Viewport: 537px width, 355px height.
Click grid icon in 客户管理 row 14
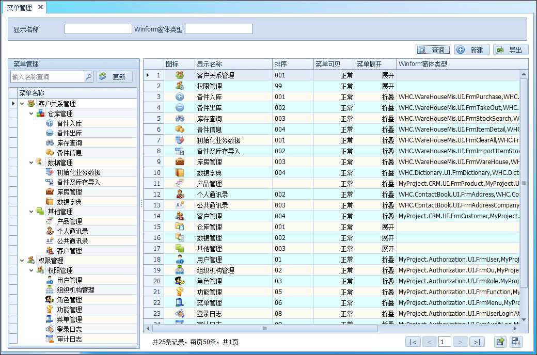180,216
